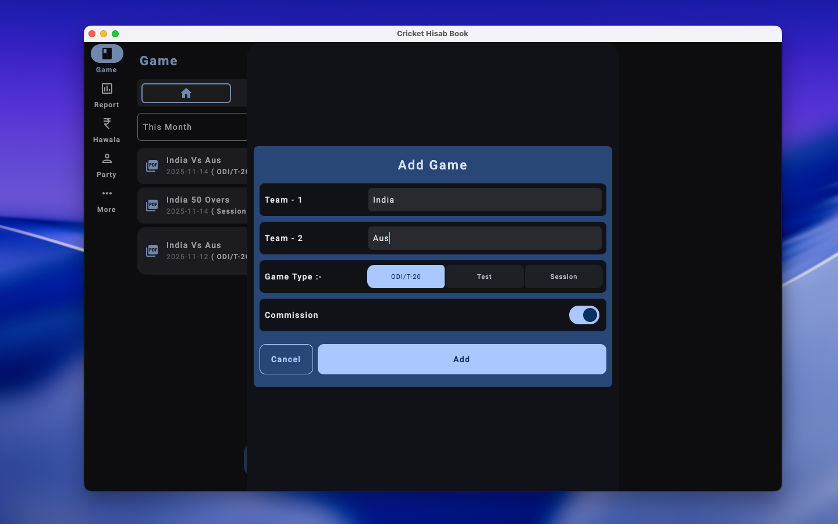Select India Vs Aus 2025-11-14 entry

pyautogui.click(x=193, y=166)
